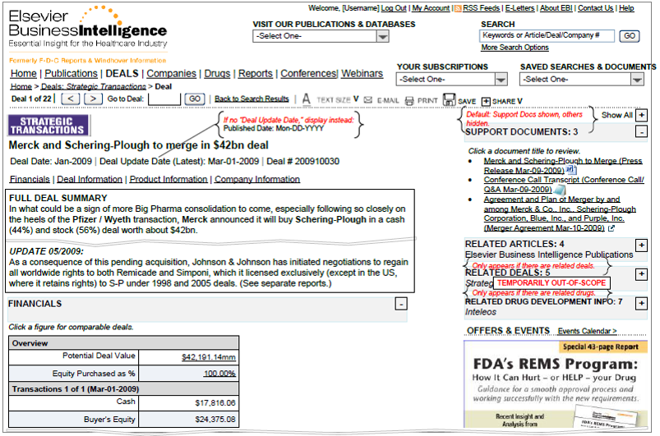Go to previous deal arrow button
Screen dimensions: 660x436
coord(71,99)
